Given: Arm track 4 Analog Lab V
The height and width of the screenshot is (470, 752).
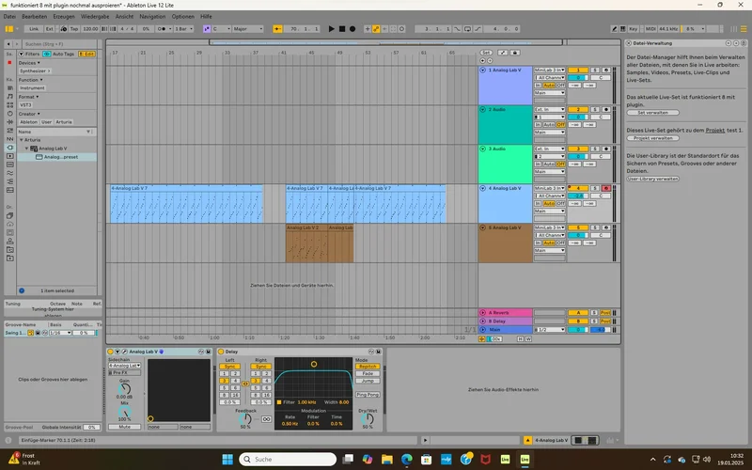Looking at the screenshot, I should point(605,189).
